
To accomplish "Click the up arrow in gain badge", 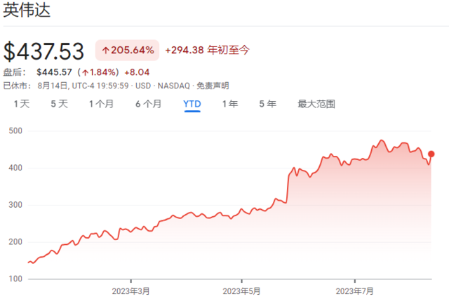I will [106, 51].
